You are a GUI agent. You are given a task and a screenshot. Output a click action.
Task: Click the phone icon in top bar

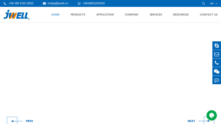5,4
